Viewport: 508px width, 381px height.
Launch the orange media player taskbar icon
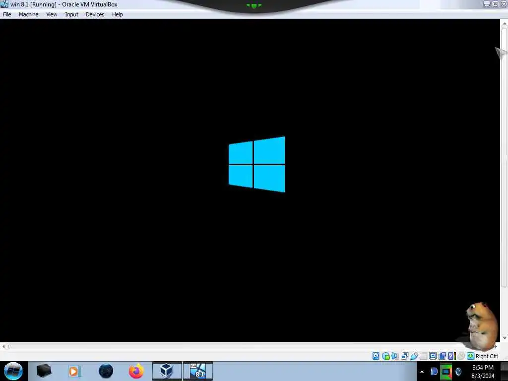74,371
